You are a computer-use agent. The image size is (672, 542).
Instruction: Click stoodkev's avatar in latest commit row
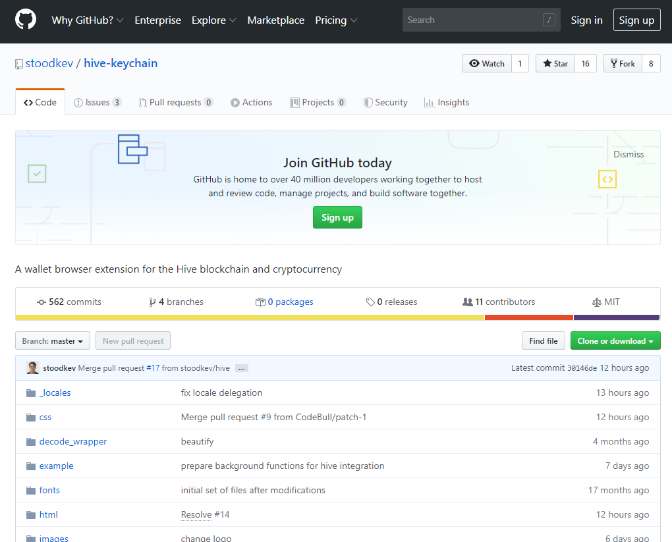point(33,367)
